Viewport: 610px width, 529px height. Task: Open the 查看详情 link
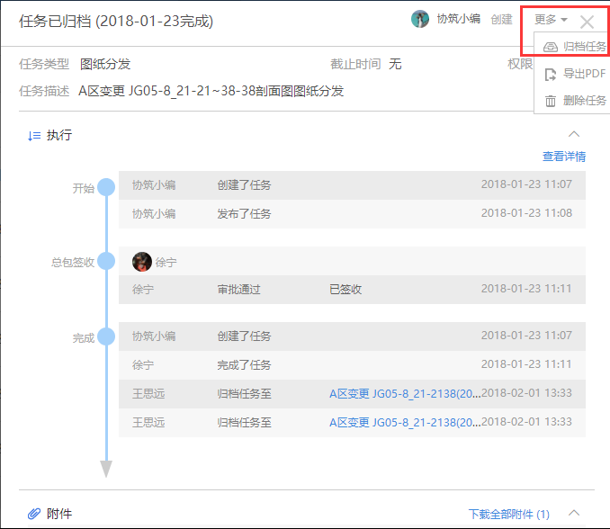(564, 157)
